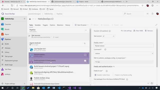Viewport: 160px width, 90px height.
Task: Open jamesmontemagno breadcrumb link
Action: 34,14
